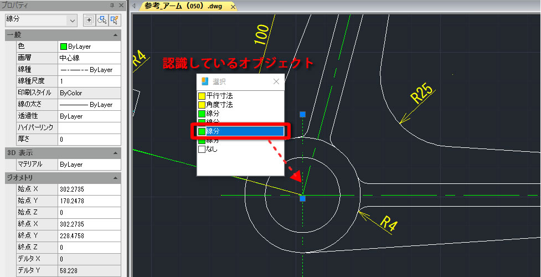The height and width of the screenshot is (277, 541).
Task: Pin the プロパティ panel with pushpin icon
Action: click(x=112, y=5)
